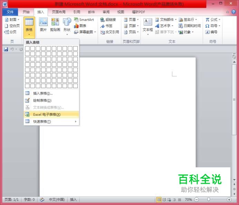The height and width of the screenshot is (205, 239).
Task: Switch to web layout view icon
Action: coord(169,199)
